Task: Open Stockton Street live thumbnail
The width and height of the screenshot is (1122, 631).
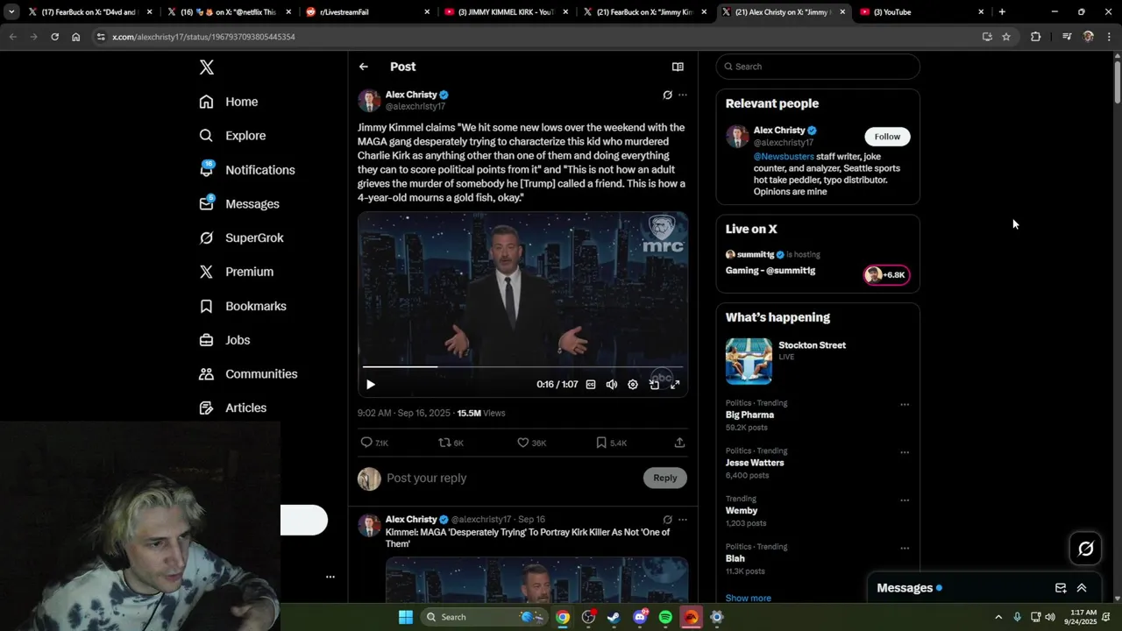Action: click(749, 361)
